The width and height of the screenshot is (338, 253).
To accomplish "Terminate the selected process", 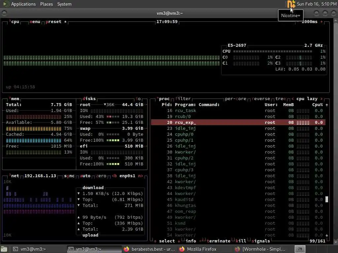I will click(219, 241).
